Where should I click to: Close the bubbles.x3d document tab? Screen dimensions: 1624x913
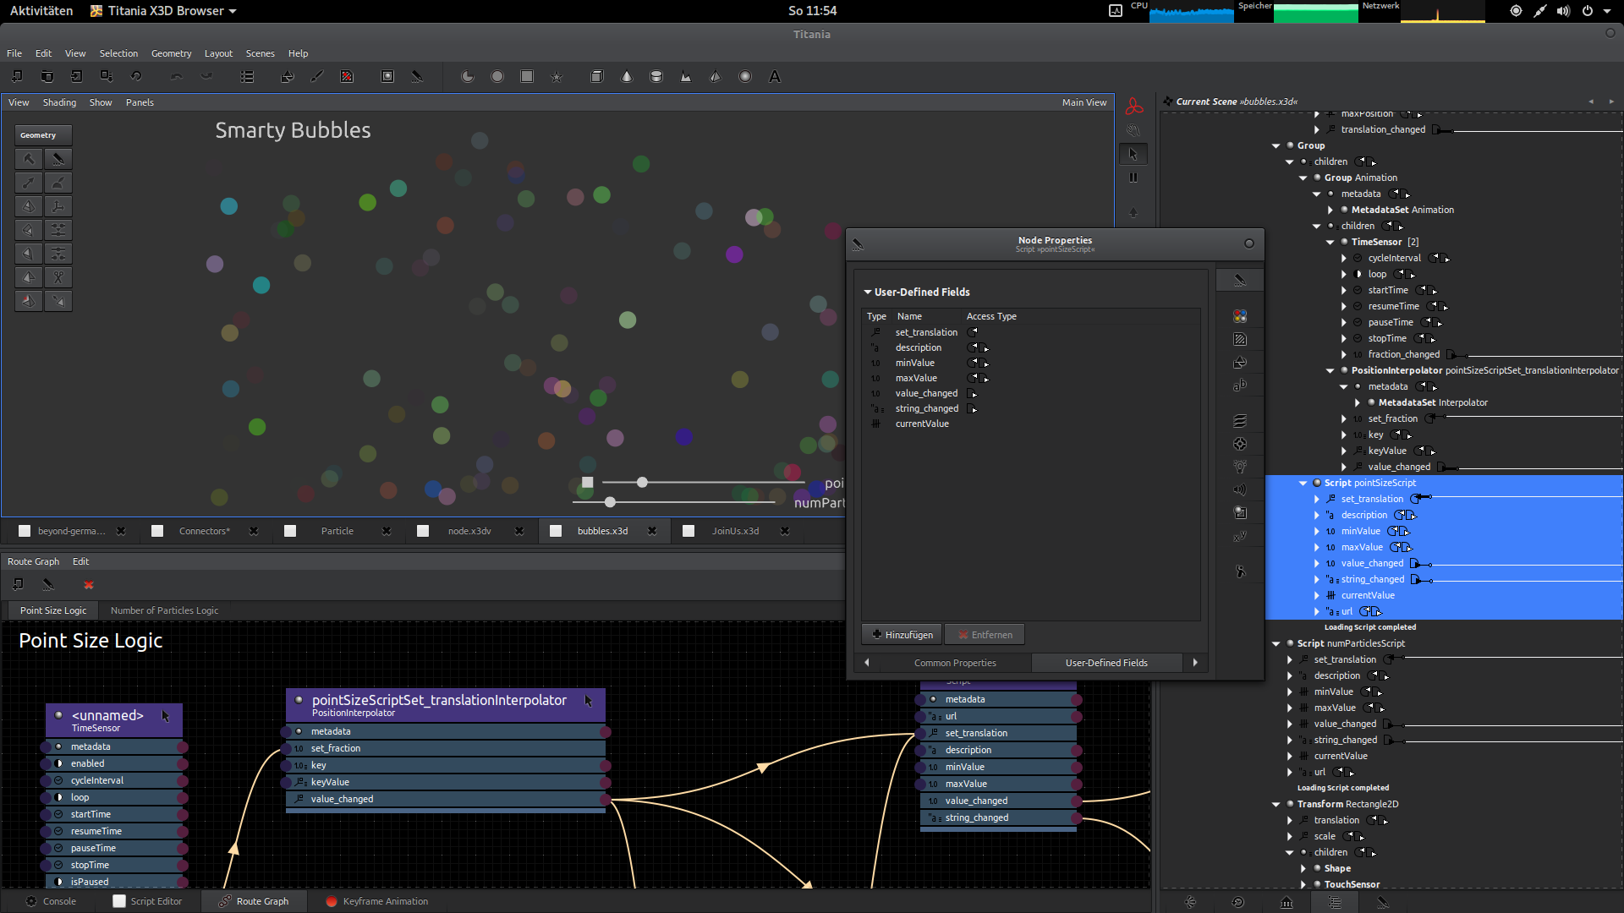[652, 531]
